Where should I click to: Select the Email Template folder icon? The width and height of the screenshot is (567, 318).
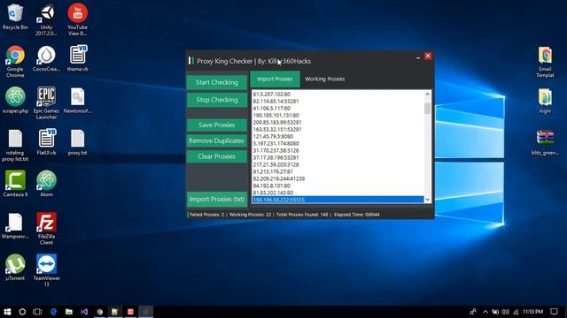545,61
